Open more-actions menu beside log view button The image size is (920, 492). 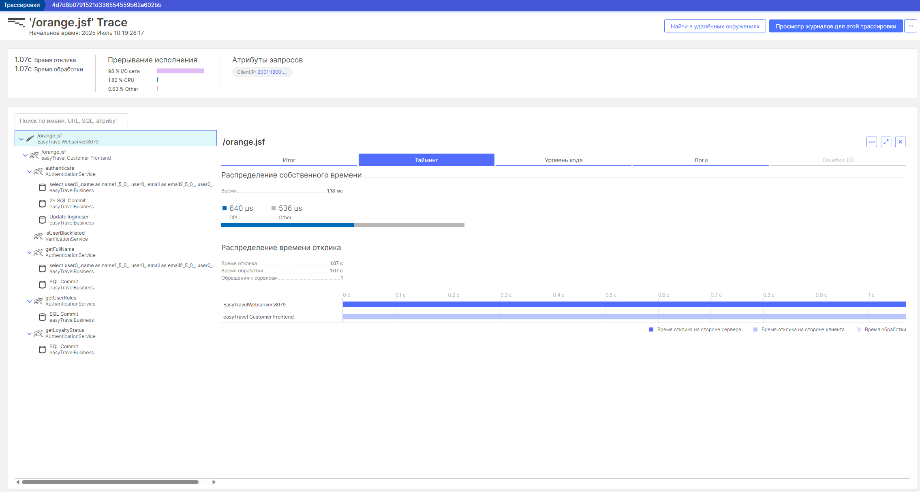pyautogui.click(x=910, y=26)
